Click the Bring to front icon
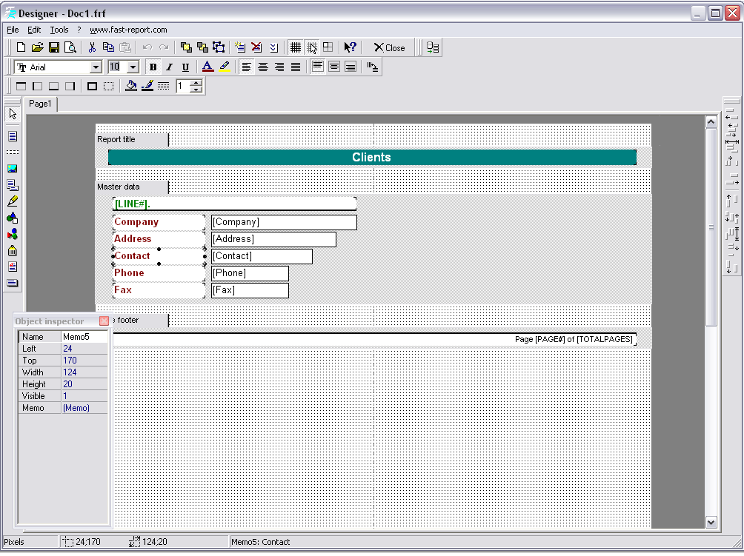This screenshot has height=556, width=744. tap(187, 47)
